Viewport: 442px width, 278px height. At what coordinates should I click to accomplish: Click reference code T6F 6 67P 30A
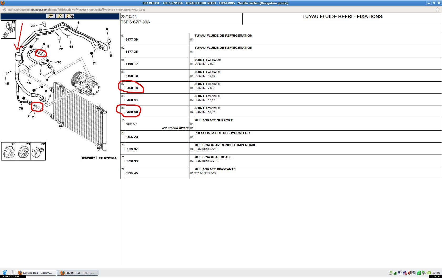tap(135, 22)
